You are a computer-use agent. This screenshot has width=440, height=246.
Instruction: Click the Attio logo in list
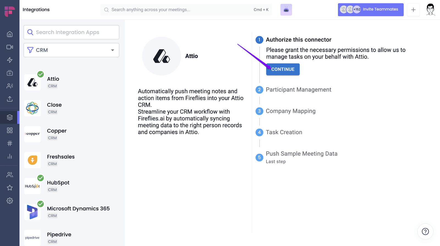pyautogui.click(x=32, y=82)
